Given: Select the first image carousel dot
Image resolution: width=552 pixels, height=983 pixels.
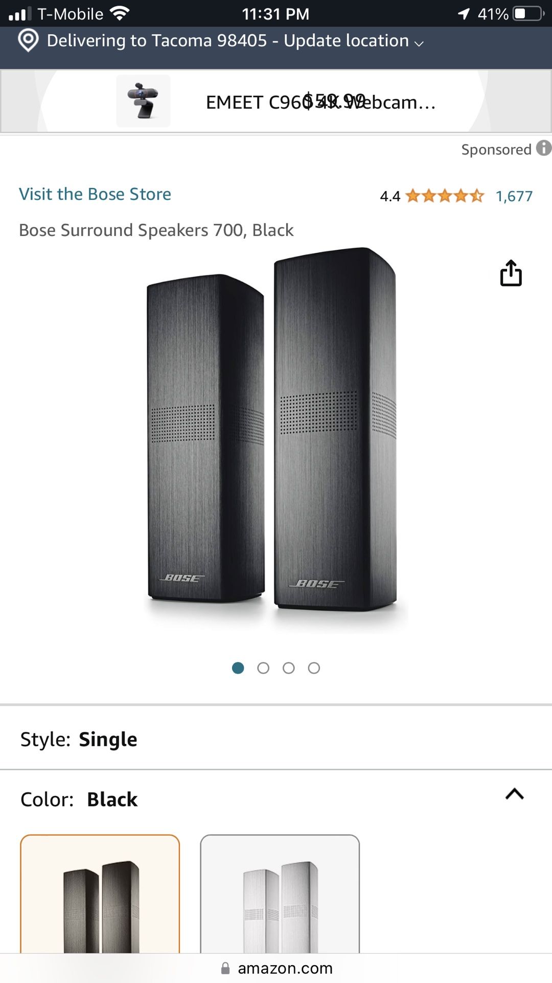Looking at the screenshot, I should [238, 668].
